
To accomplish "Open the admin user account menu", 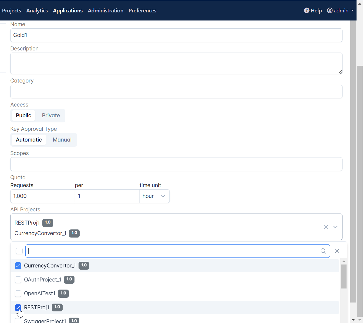I will click(x=340, y=11).
